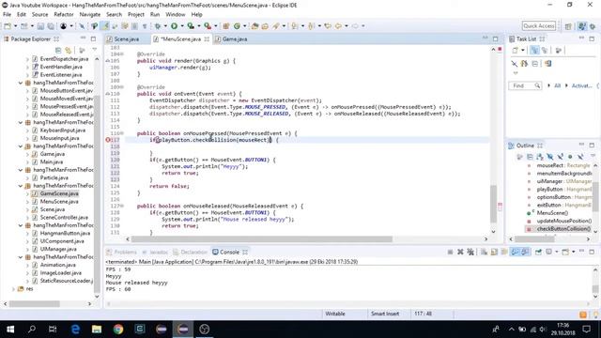Click Collapse All in Package Explorer

tap(58, 50)
